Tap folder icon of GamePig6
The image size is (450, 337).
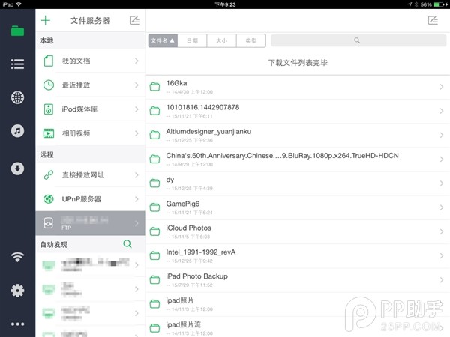pyautogui.click(x=154, y=207)
